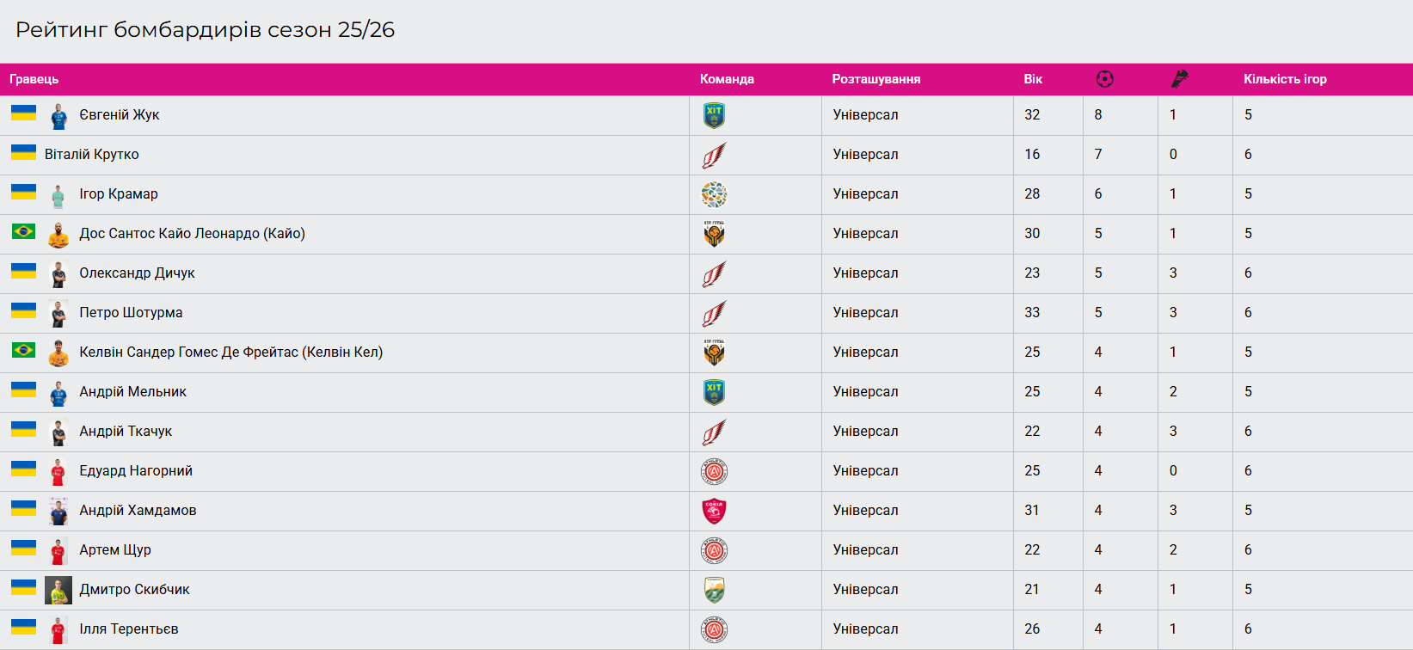Click the soccer ball goals column icon
The image size is (1413, 650).
tap(1105, 79)
